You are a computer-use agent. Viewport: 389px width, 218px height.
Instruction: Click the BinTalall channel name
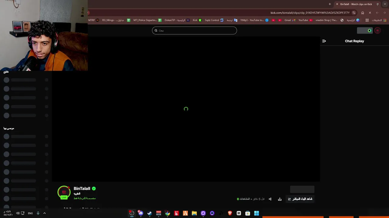82,188
